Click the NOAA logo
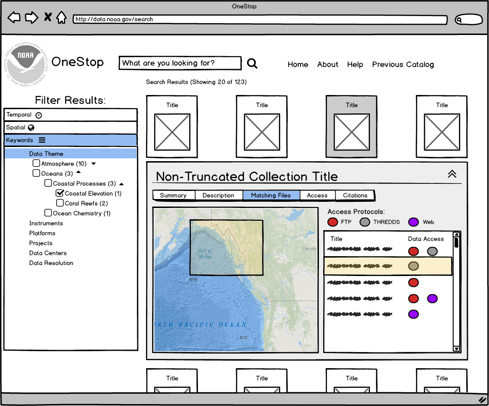This screenshot has width=489, height=406. [x=27, y=62]
